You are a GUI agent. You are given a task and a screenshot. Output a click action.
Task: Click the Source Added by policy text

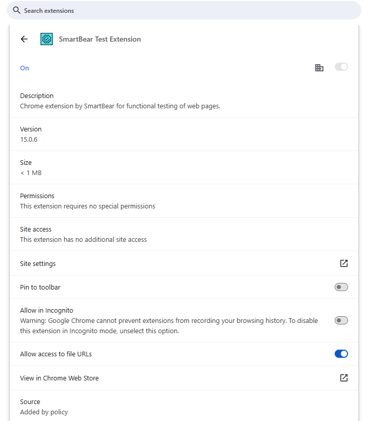(x=44, y=412)
